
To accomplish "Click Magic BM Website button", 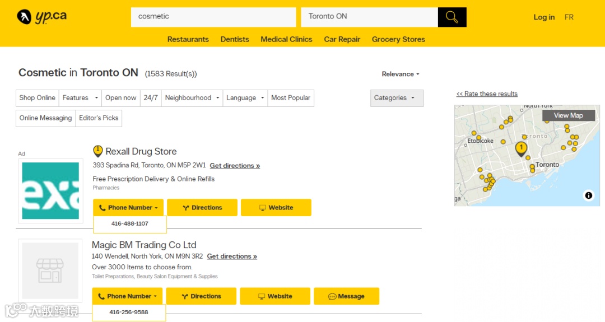I will pos(275,296).
